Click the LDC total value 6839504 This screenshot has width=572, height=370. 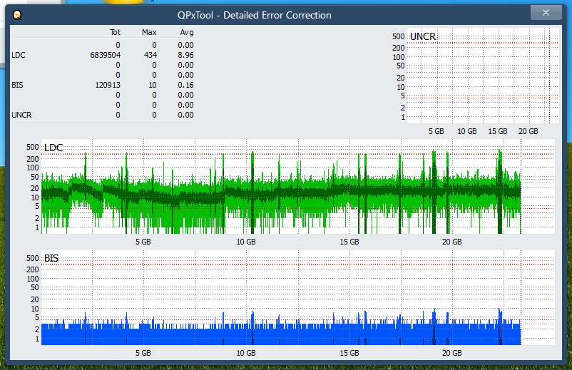click(105, 55)
